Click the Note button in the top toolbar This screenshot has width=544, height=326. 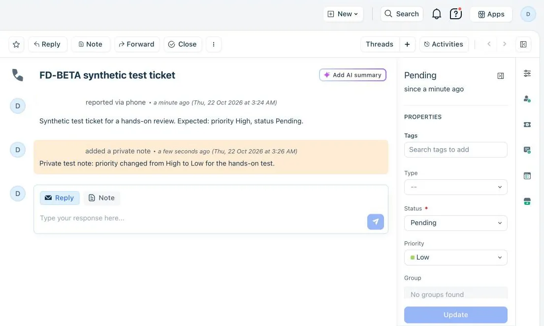[91, 44]
